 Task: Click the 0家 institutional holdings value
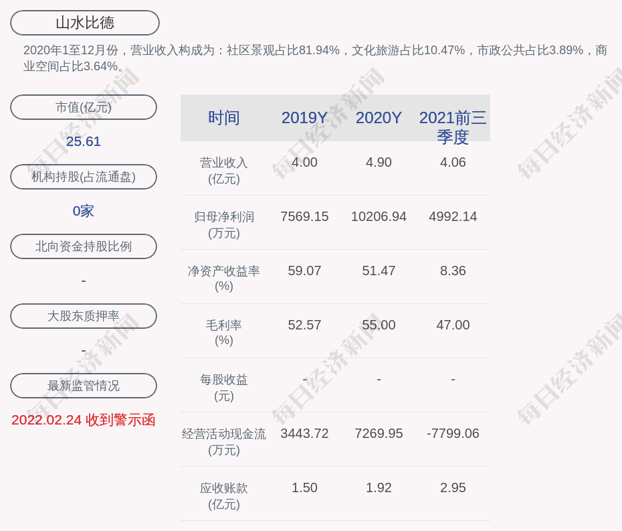84,211
